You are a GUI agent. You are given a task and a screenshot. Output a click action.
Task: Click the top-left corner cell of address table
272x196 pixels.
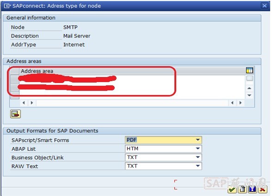click(15, 71)
